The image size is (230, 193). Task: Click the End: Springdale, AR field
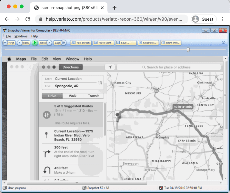70,86
